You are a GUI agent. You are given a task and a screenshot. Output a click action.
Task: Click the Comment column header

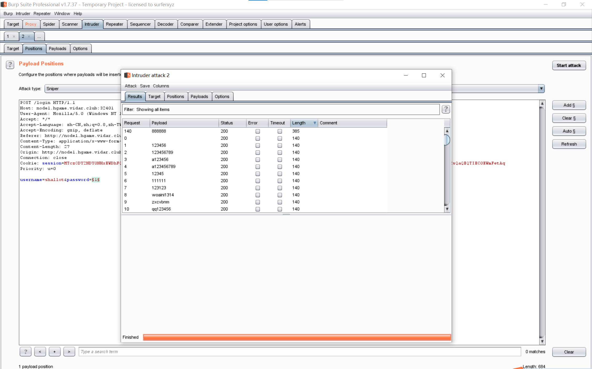pos(352,123)
